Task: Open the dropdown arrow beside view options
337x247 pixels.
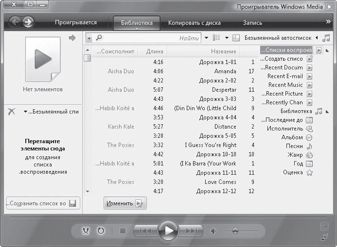Action: pos(206,38)
